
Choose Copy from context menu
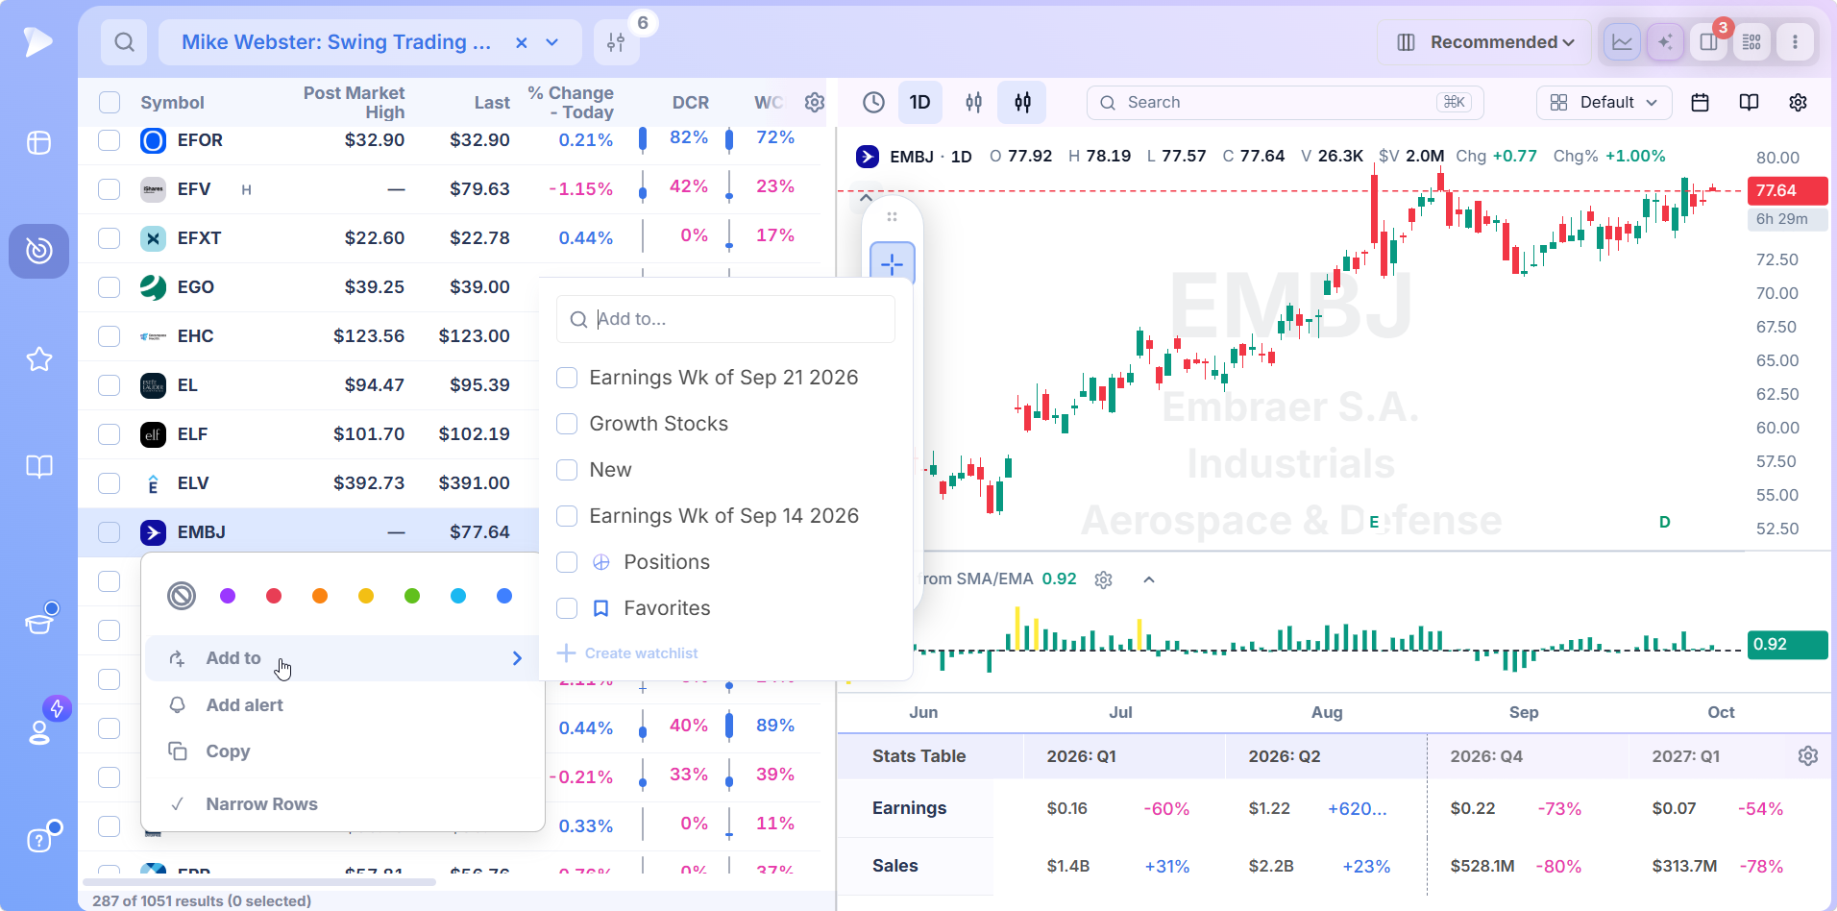click(343, 751)
